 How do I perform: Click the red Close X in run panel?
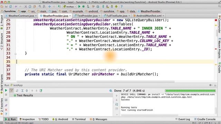point(6,110)
